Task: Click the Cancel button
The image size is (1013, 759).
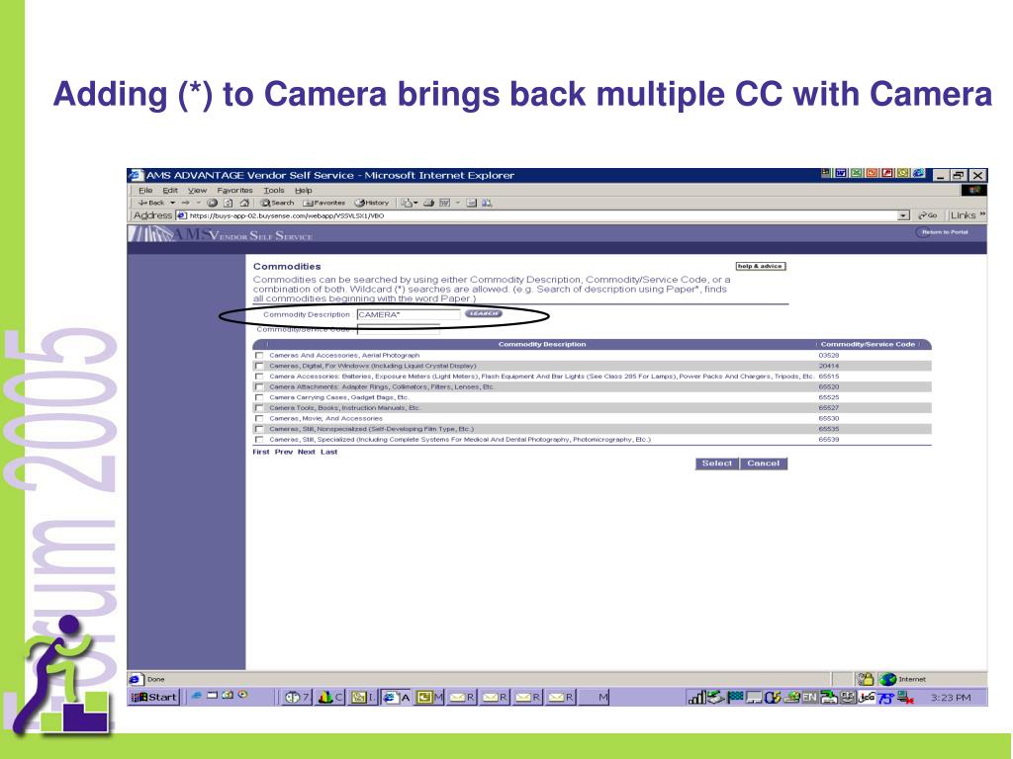Action: click(764, 464)
